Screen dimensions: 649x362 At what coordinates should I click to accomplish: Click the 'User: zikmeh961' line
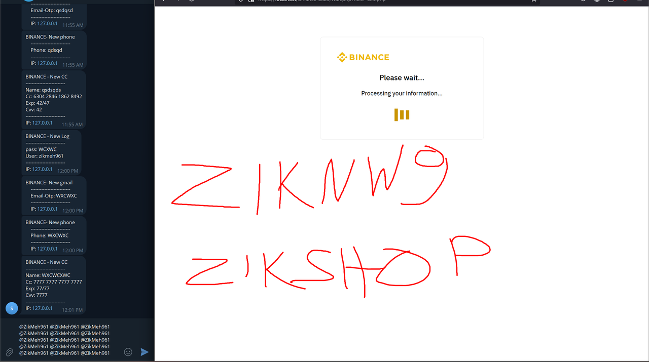point(45,156)
